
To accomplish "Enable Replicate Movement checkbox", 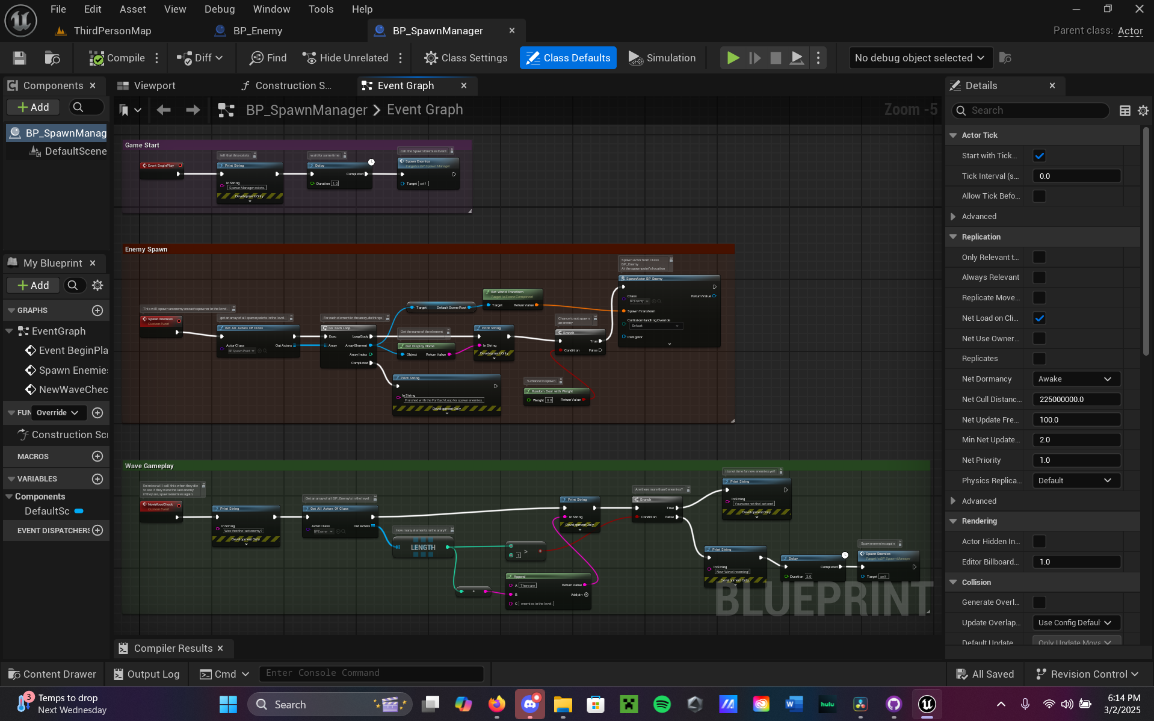I will [1039, 298].
